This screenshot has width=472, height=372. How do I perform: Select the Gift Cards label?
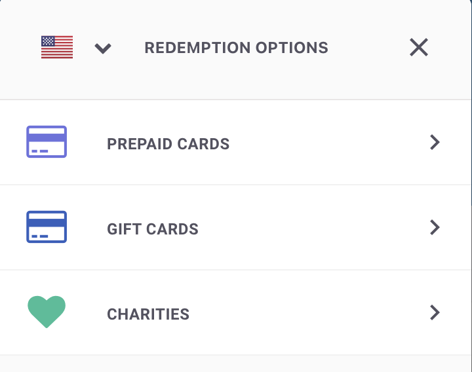coord(153,229)
